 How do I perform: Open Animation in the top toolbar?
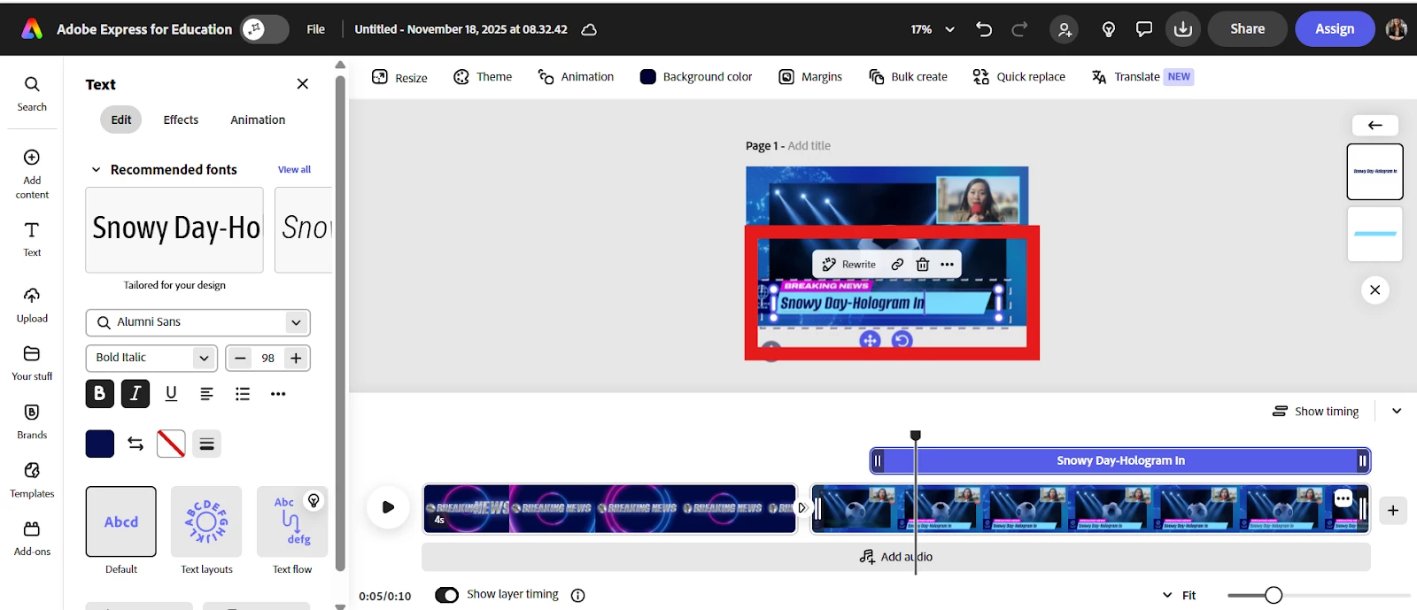pos(576,77)
